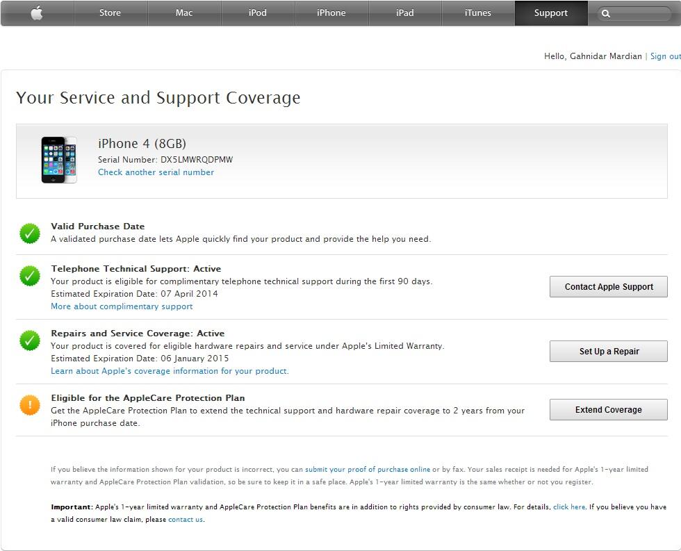
Task: Click 'Telephone Technical Support: Active' heading
Action: [136, 269]
